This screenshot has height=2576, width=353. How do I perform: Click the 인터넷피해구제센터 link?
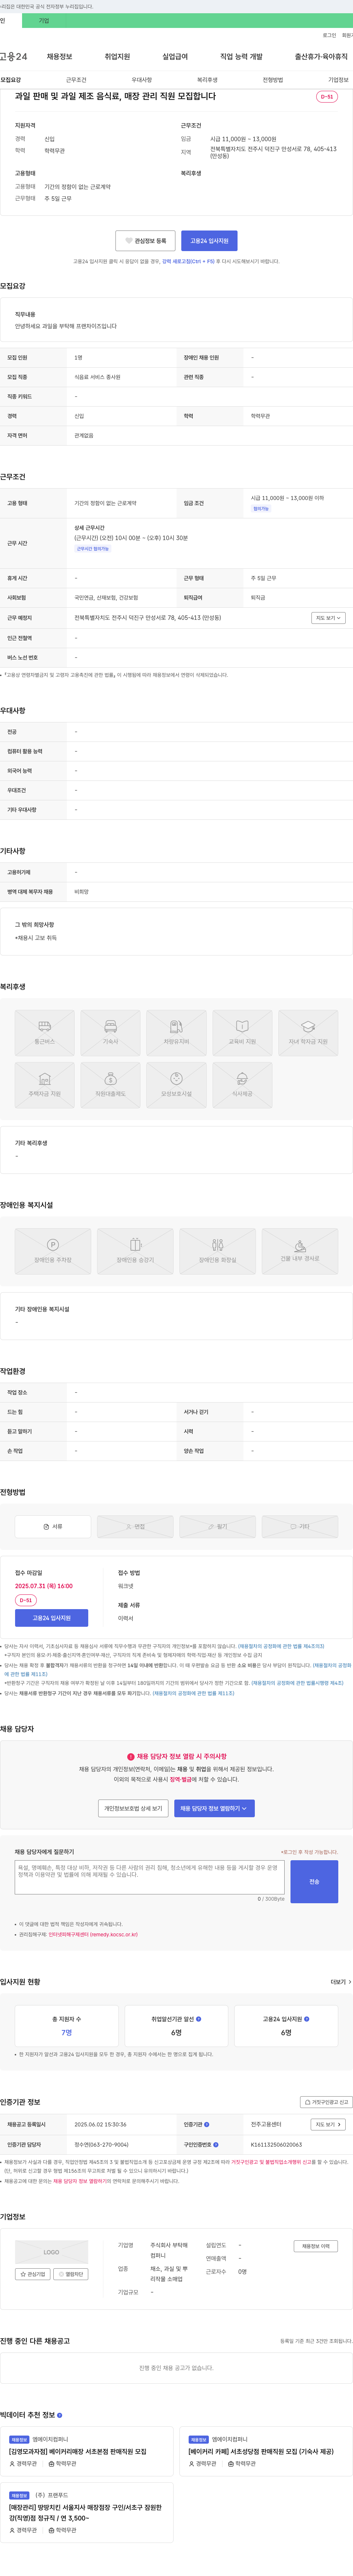93,1935
